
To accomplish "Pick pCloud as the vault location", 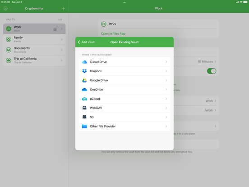I will coord(124,99).
